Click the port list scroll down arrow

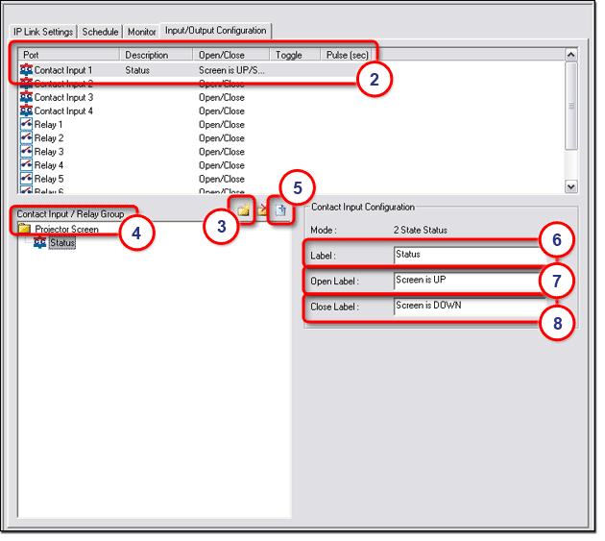point(572,185)
